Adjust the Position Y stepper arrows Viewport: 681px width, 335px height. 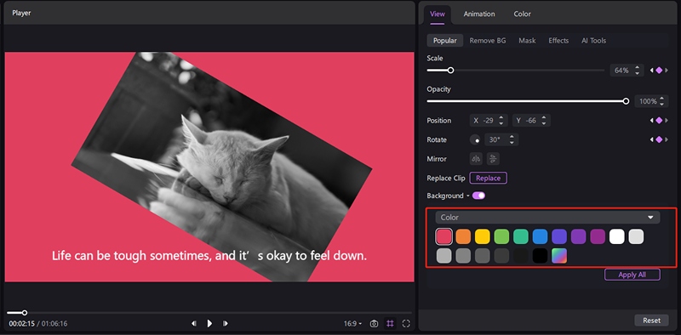543,121
